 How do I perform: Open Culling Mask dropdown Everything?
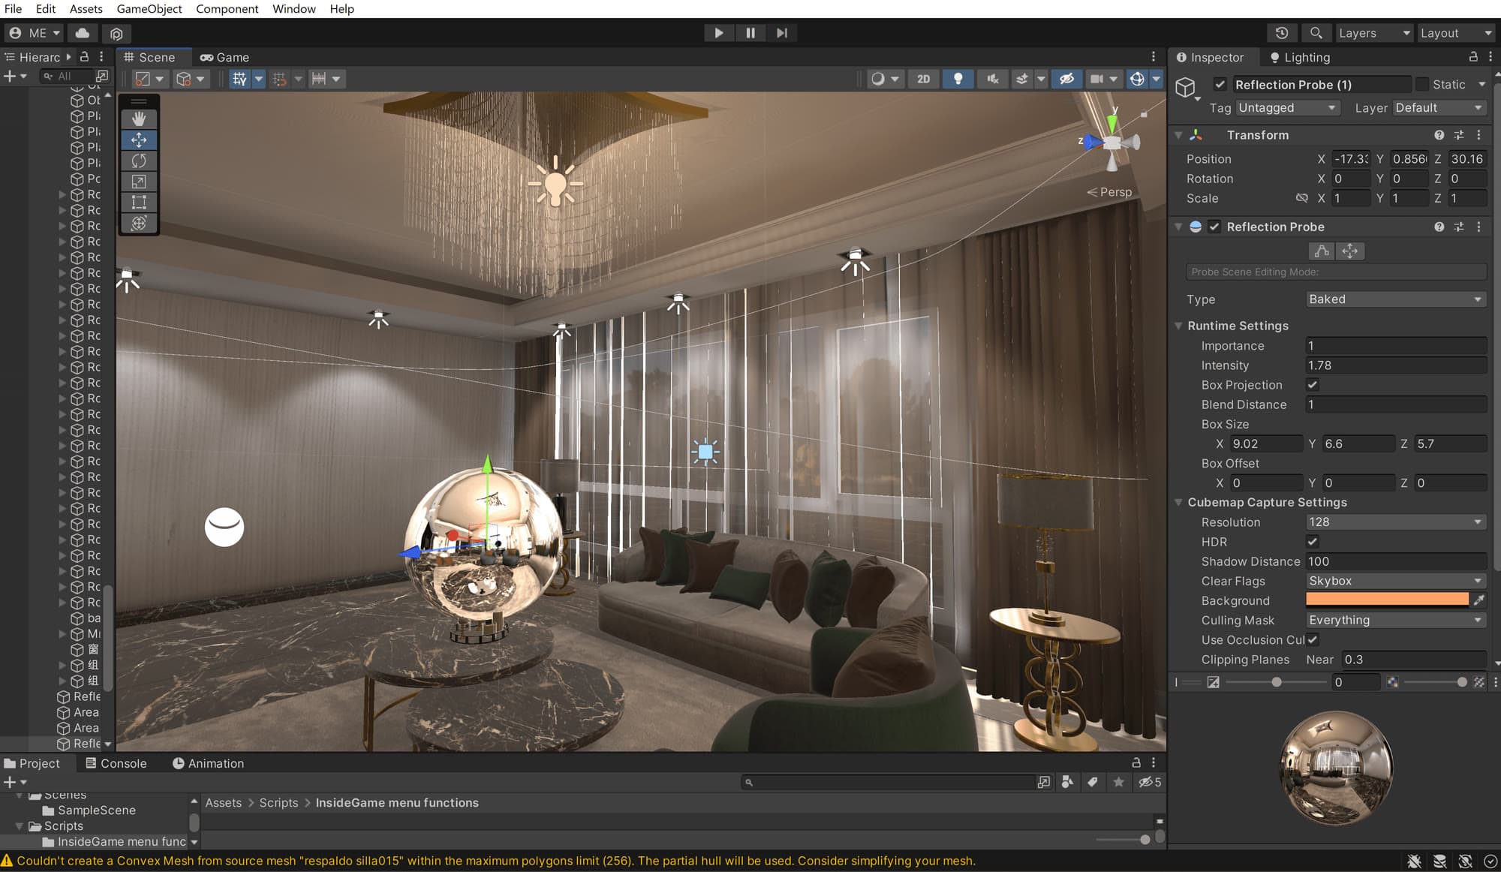1396,621
